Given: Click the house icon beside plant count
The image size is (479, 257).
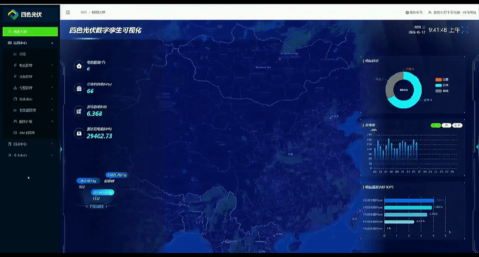Looking at the screenshot, I should [x=79, y=66].
